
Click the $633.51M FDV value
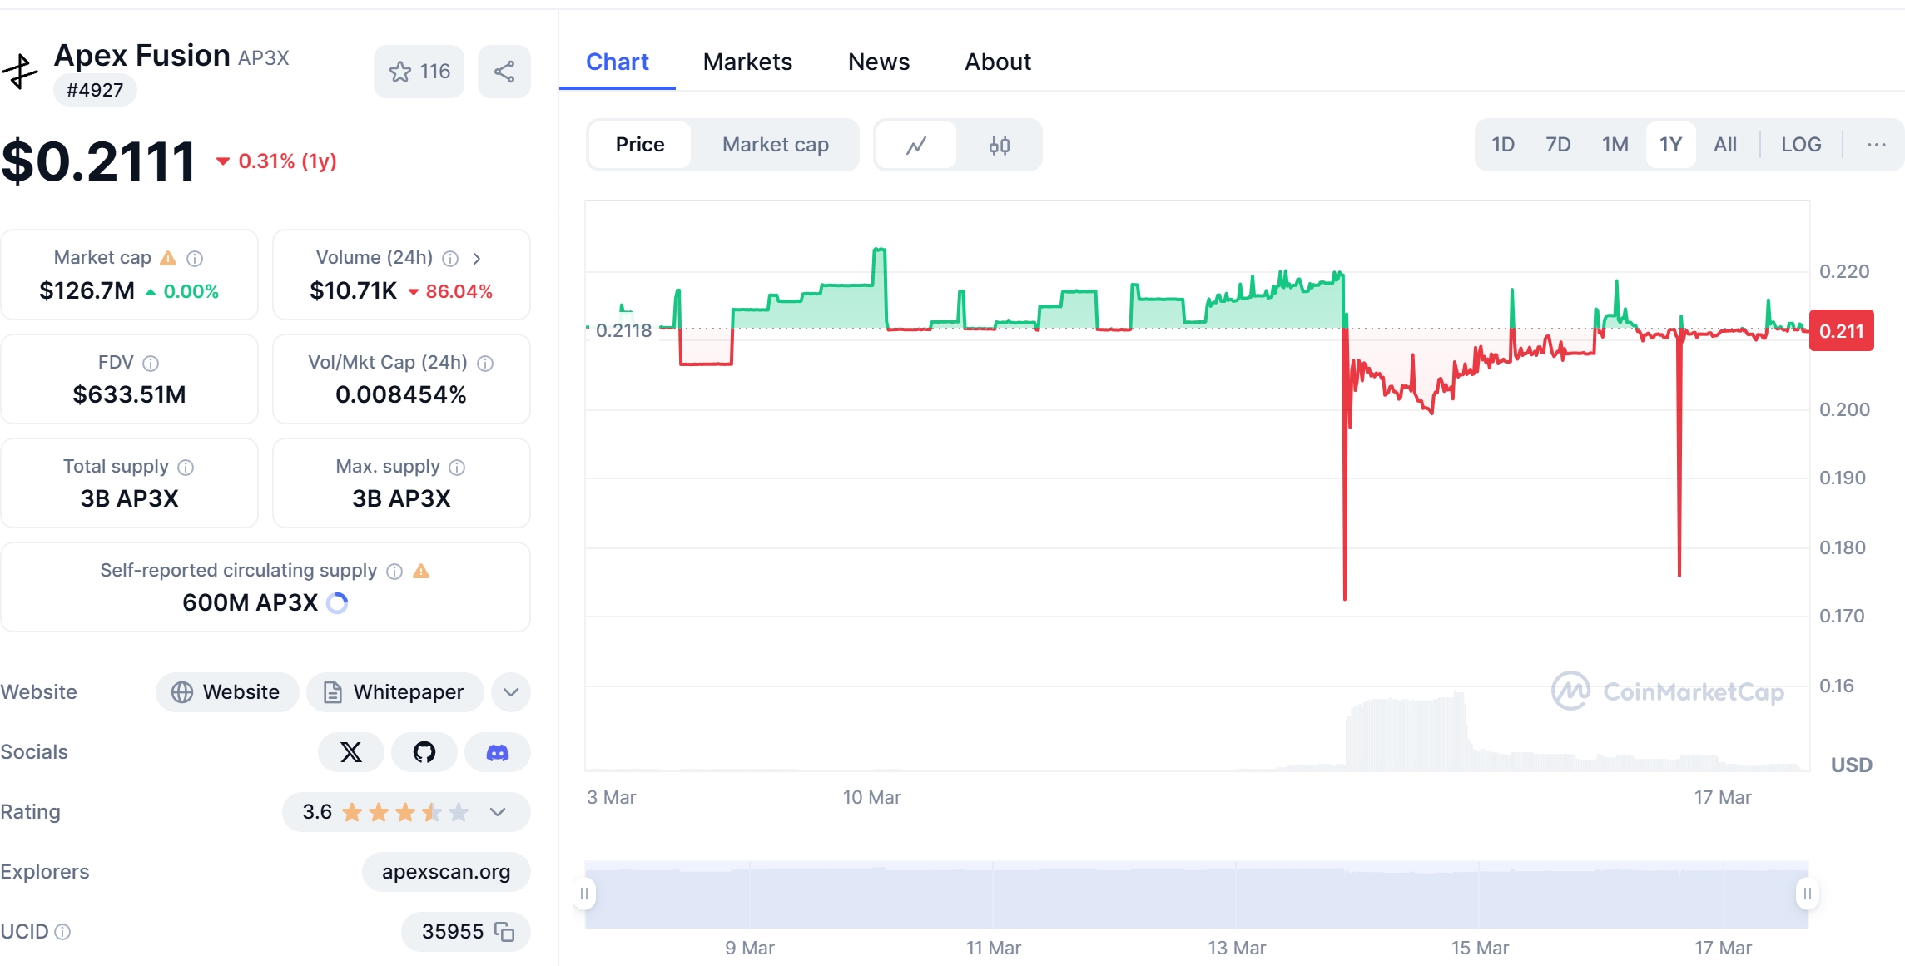pyautogui.click(x=129, y=394)
